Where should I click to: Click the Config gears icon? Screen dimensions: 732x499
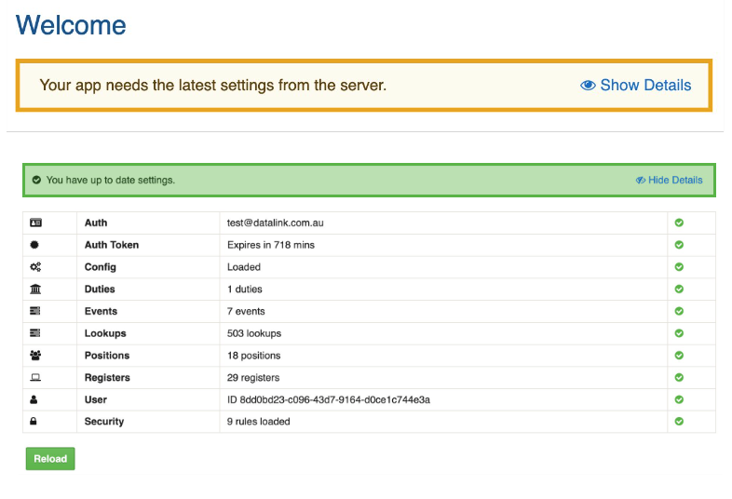pyautogui.click(x=35, y=267)
